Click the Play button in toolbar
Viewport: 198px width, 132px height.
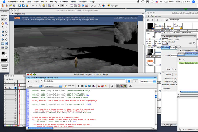tap(66, 6)
